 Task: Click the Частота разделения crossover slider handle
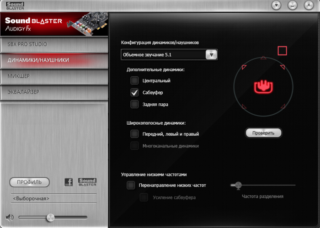[x=238, y=186]
